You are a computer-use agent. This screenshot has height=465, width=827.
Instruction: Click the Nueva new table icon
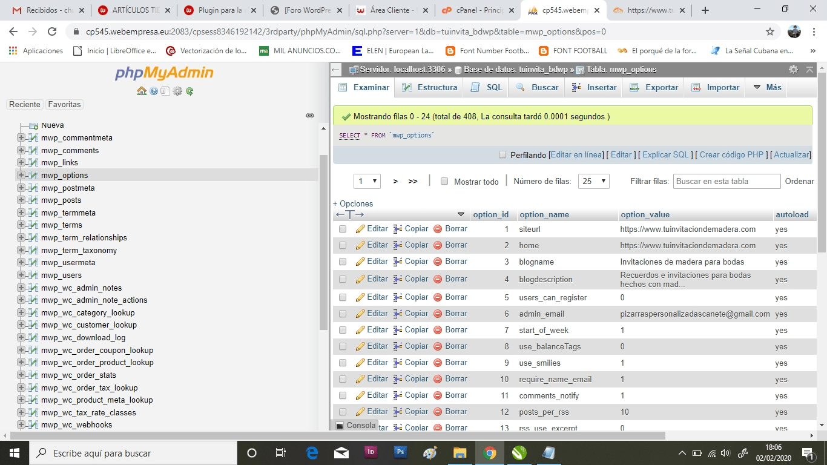tap(34, 125)
